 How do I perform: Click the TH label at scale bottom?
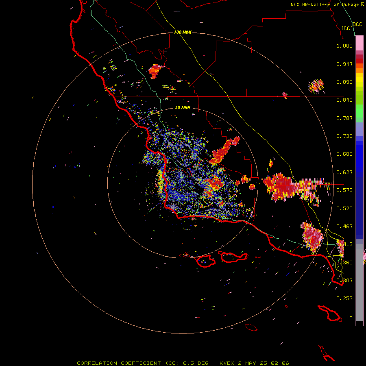(349, 317)
